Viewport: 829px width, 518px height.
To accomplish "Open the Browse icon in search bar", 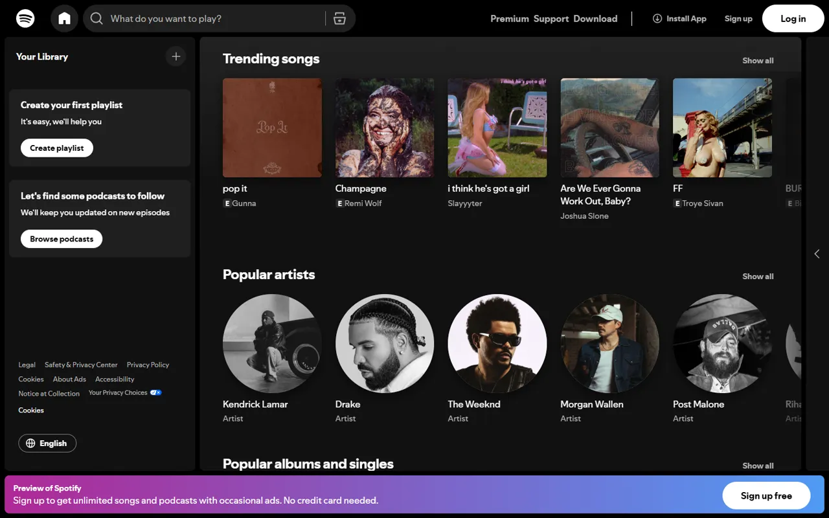I will click(339, 19).
